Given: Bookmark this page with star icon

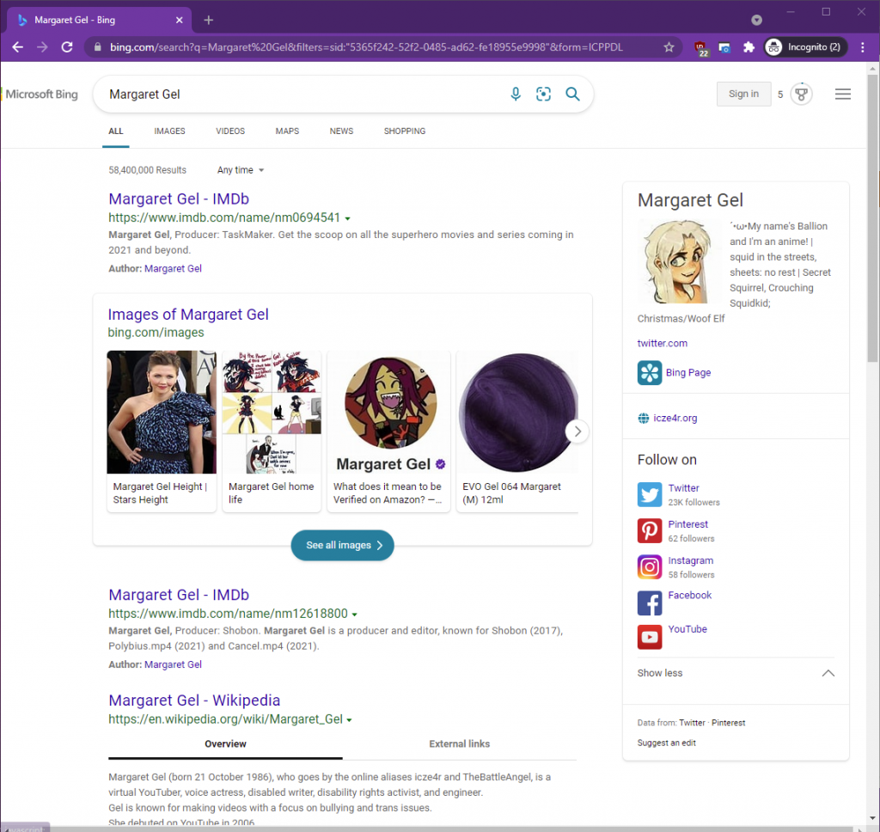Looking at the screenshot, I should coord(669,47).
